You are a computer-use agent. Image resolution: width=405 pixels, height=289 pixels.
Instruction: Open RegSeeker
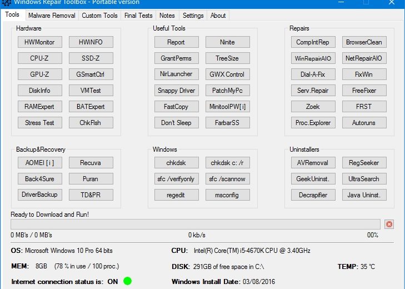[x=364, y=163]
